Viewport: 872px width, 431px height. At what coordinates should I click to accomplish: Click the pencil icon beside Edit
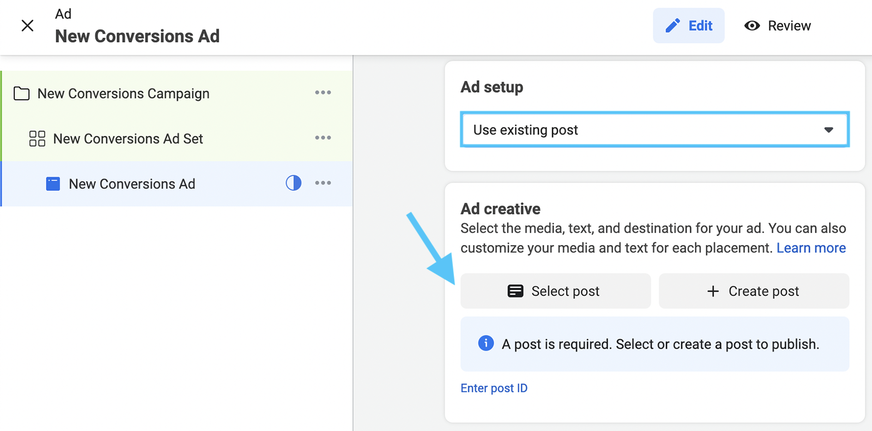tap(673, 26)
